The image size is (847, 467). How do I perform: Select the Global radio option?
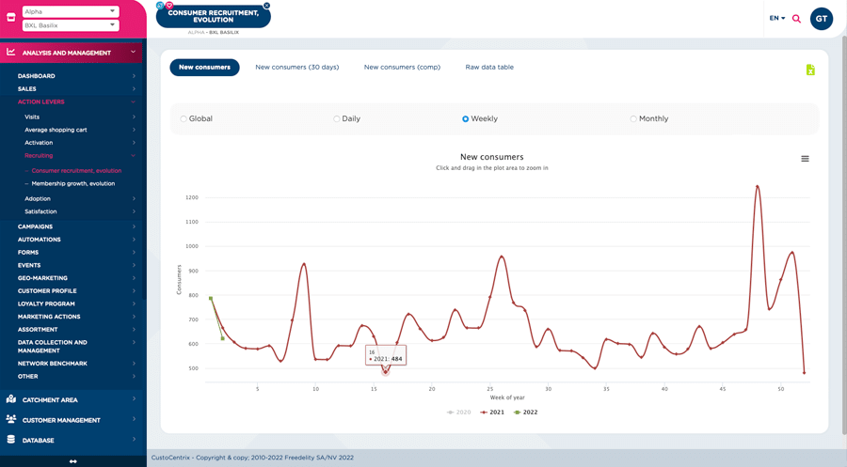[x=183, y=119]
